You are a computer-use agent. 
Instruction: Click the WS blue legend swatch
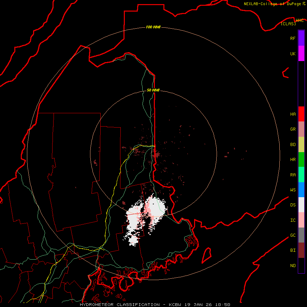(x=301, y=190)
